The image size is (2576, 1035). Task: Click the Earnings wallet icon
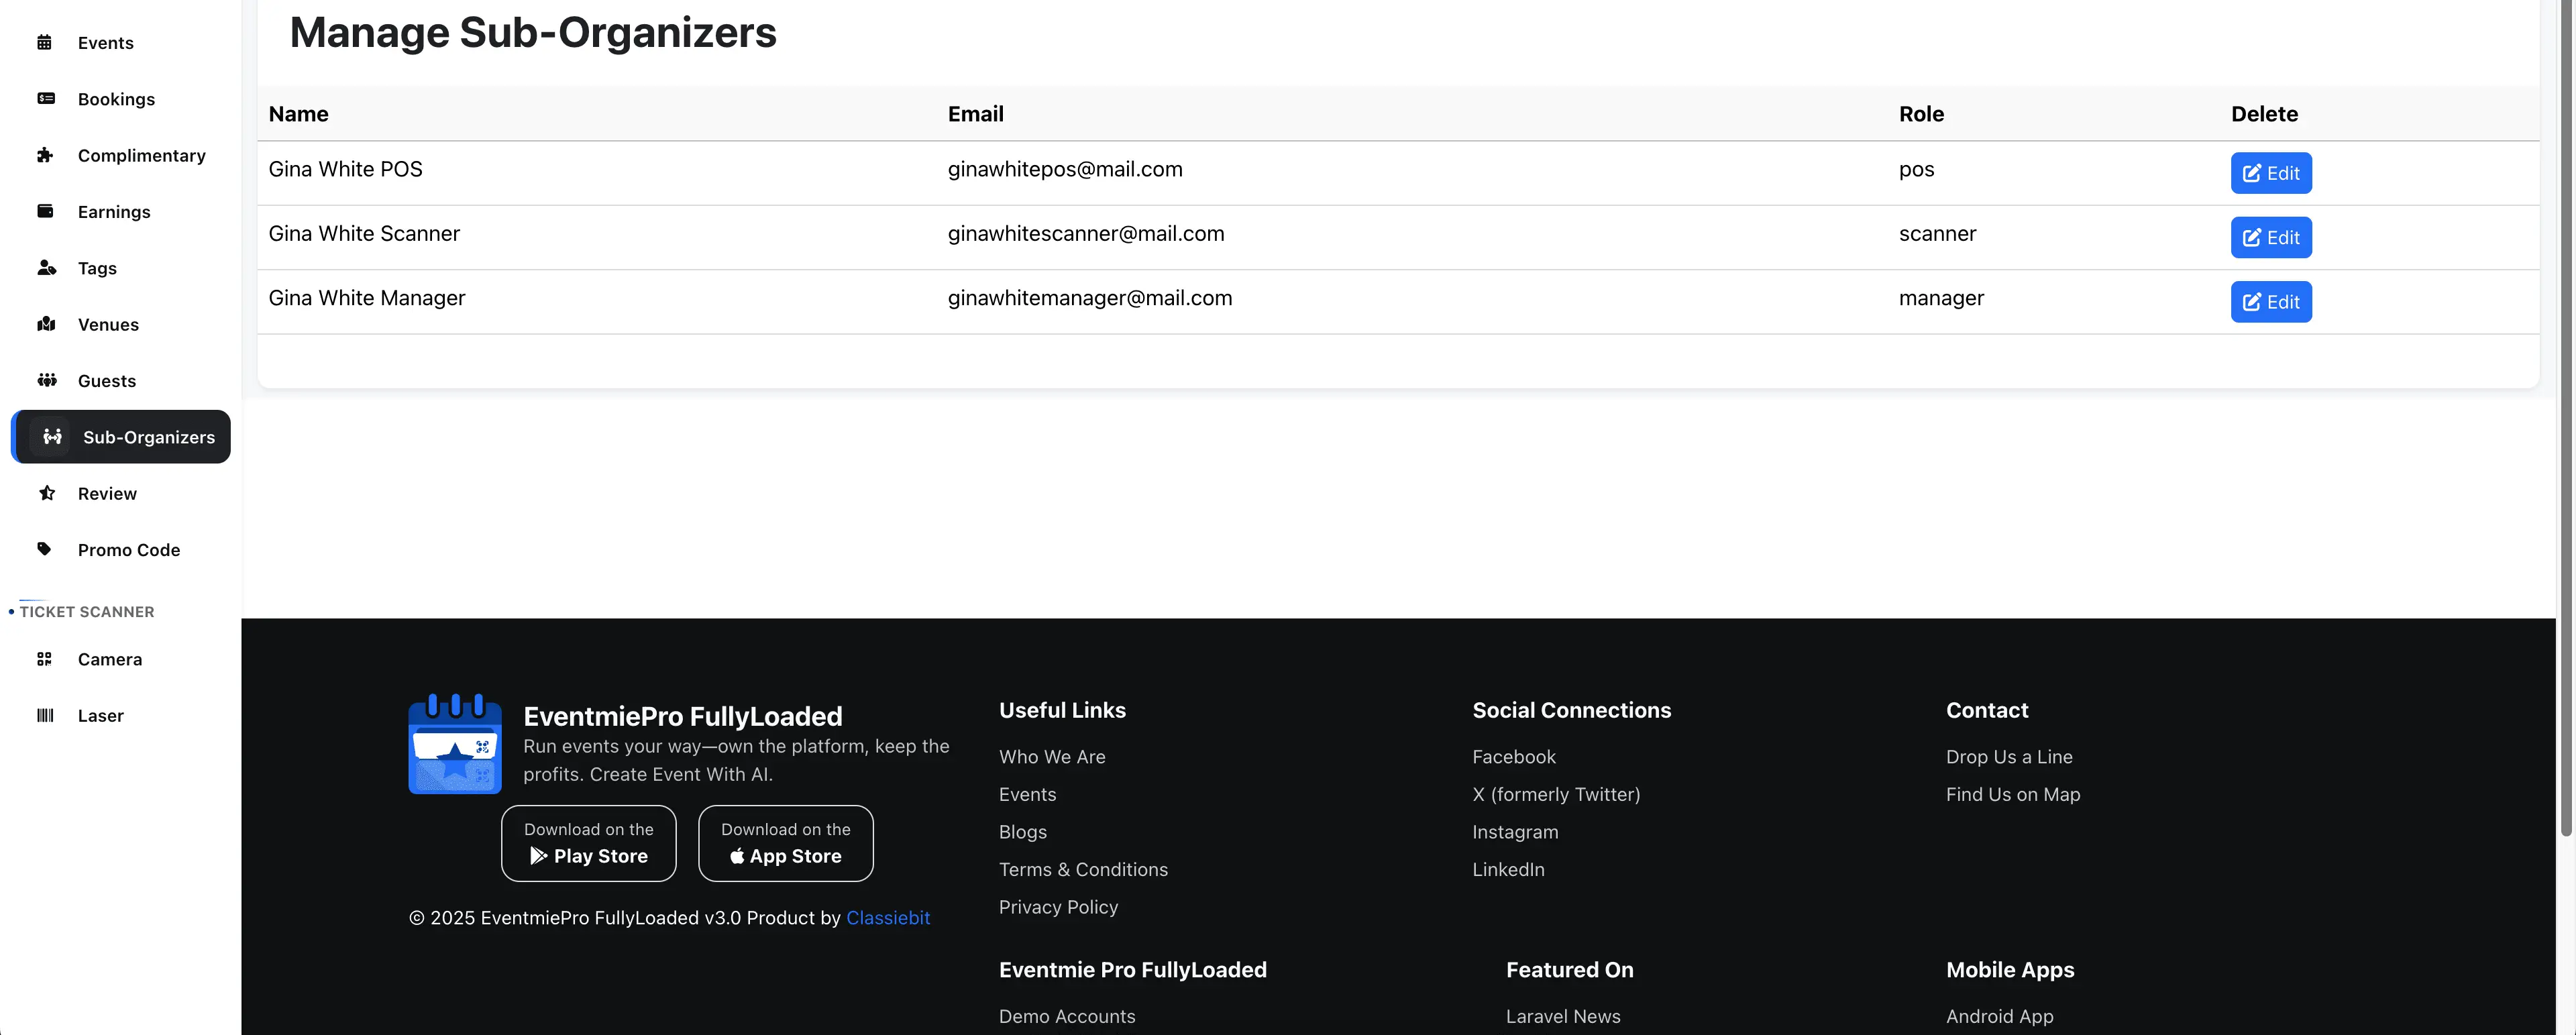click(45, 211)
